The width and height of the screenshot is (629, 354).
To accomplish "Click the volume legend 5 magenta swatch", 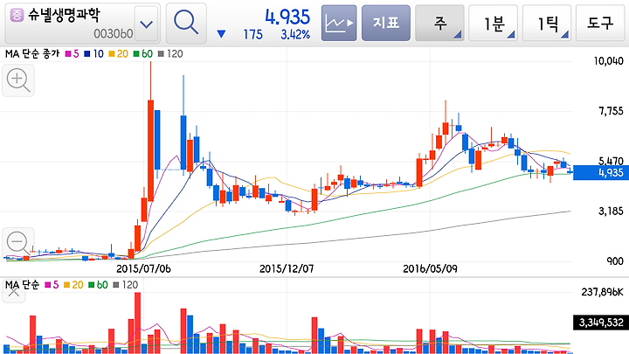I will [x=48, y=285].
